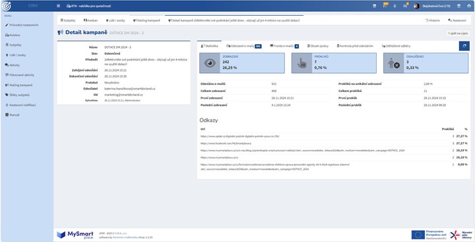
Task: Click the optak.cz digitální podnik link
Action: 240,136
